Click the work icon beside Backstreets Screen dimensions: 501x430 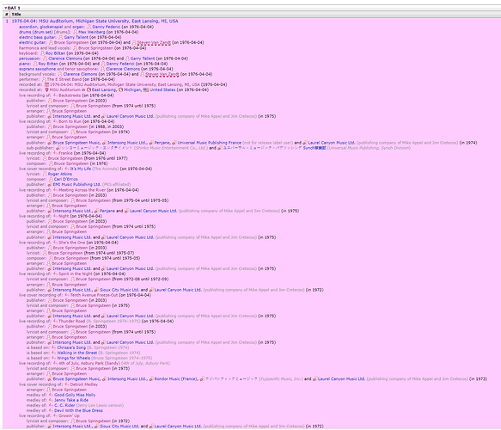point(55,95)
